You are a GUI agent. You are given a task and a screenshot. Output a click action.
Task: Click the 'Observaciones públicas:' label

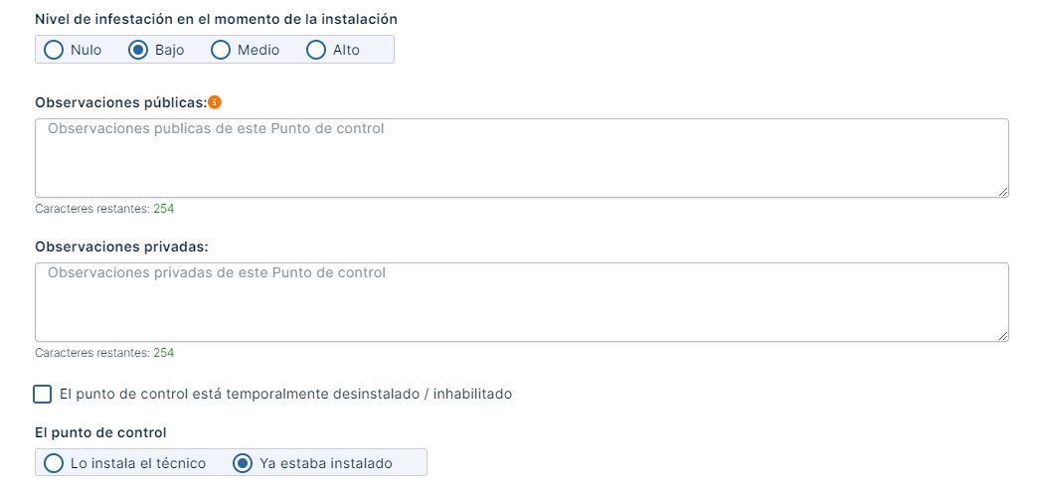pyautogui.click(x=120, y=102)
